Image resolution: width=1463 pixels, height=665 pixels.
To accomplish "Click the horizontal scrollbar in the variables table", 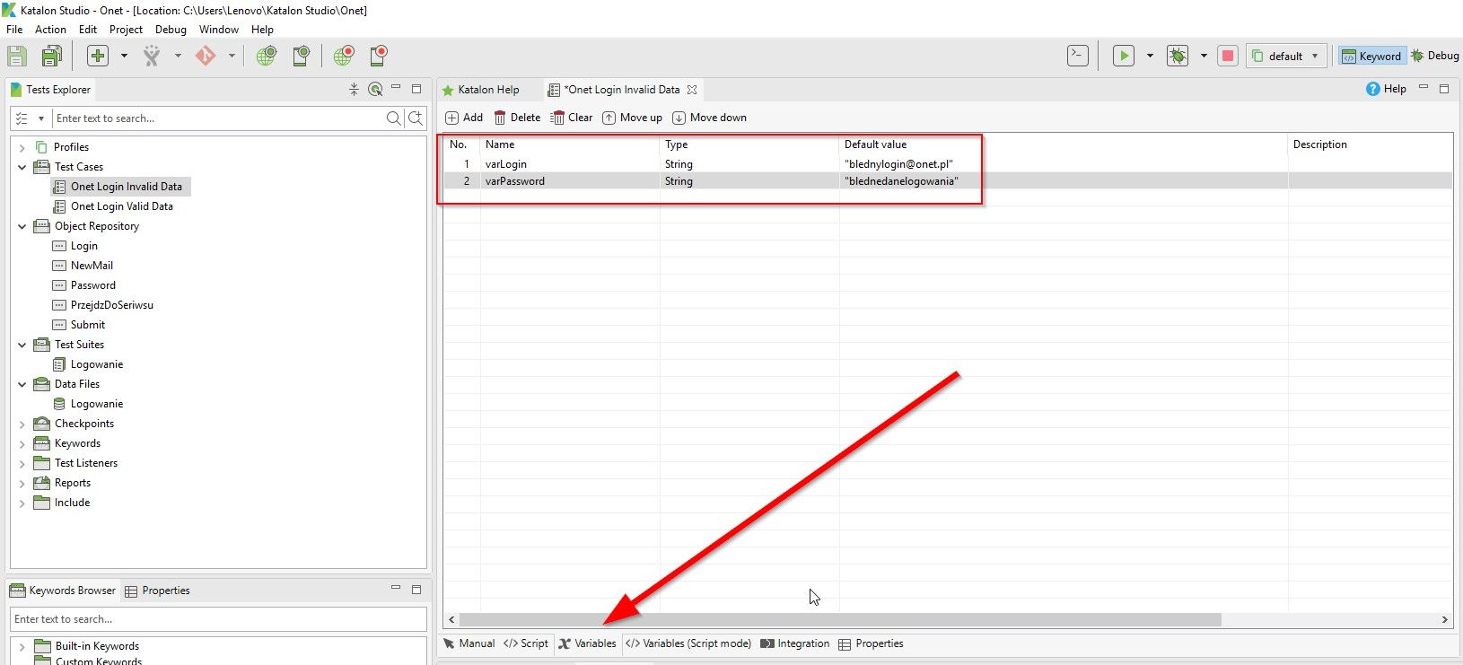I will coord(839,619).
